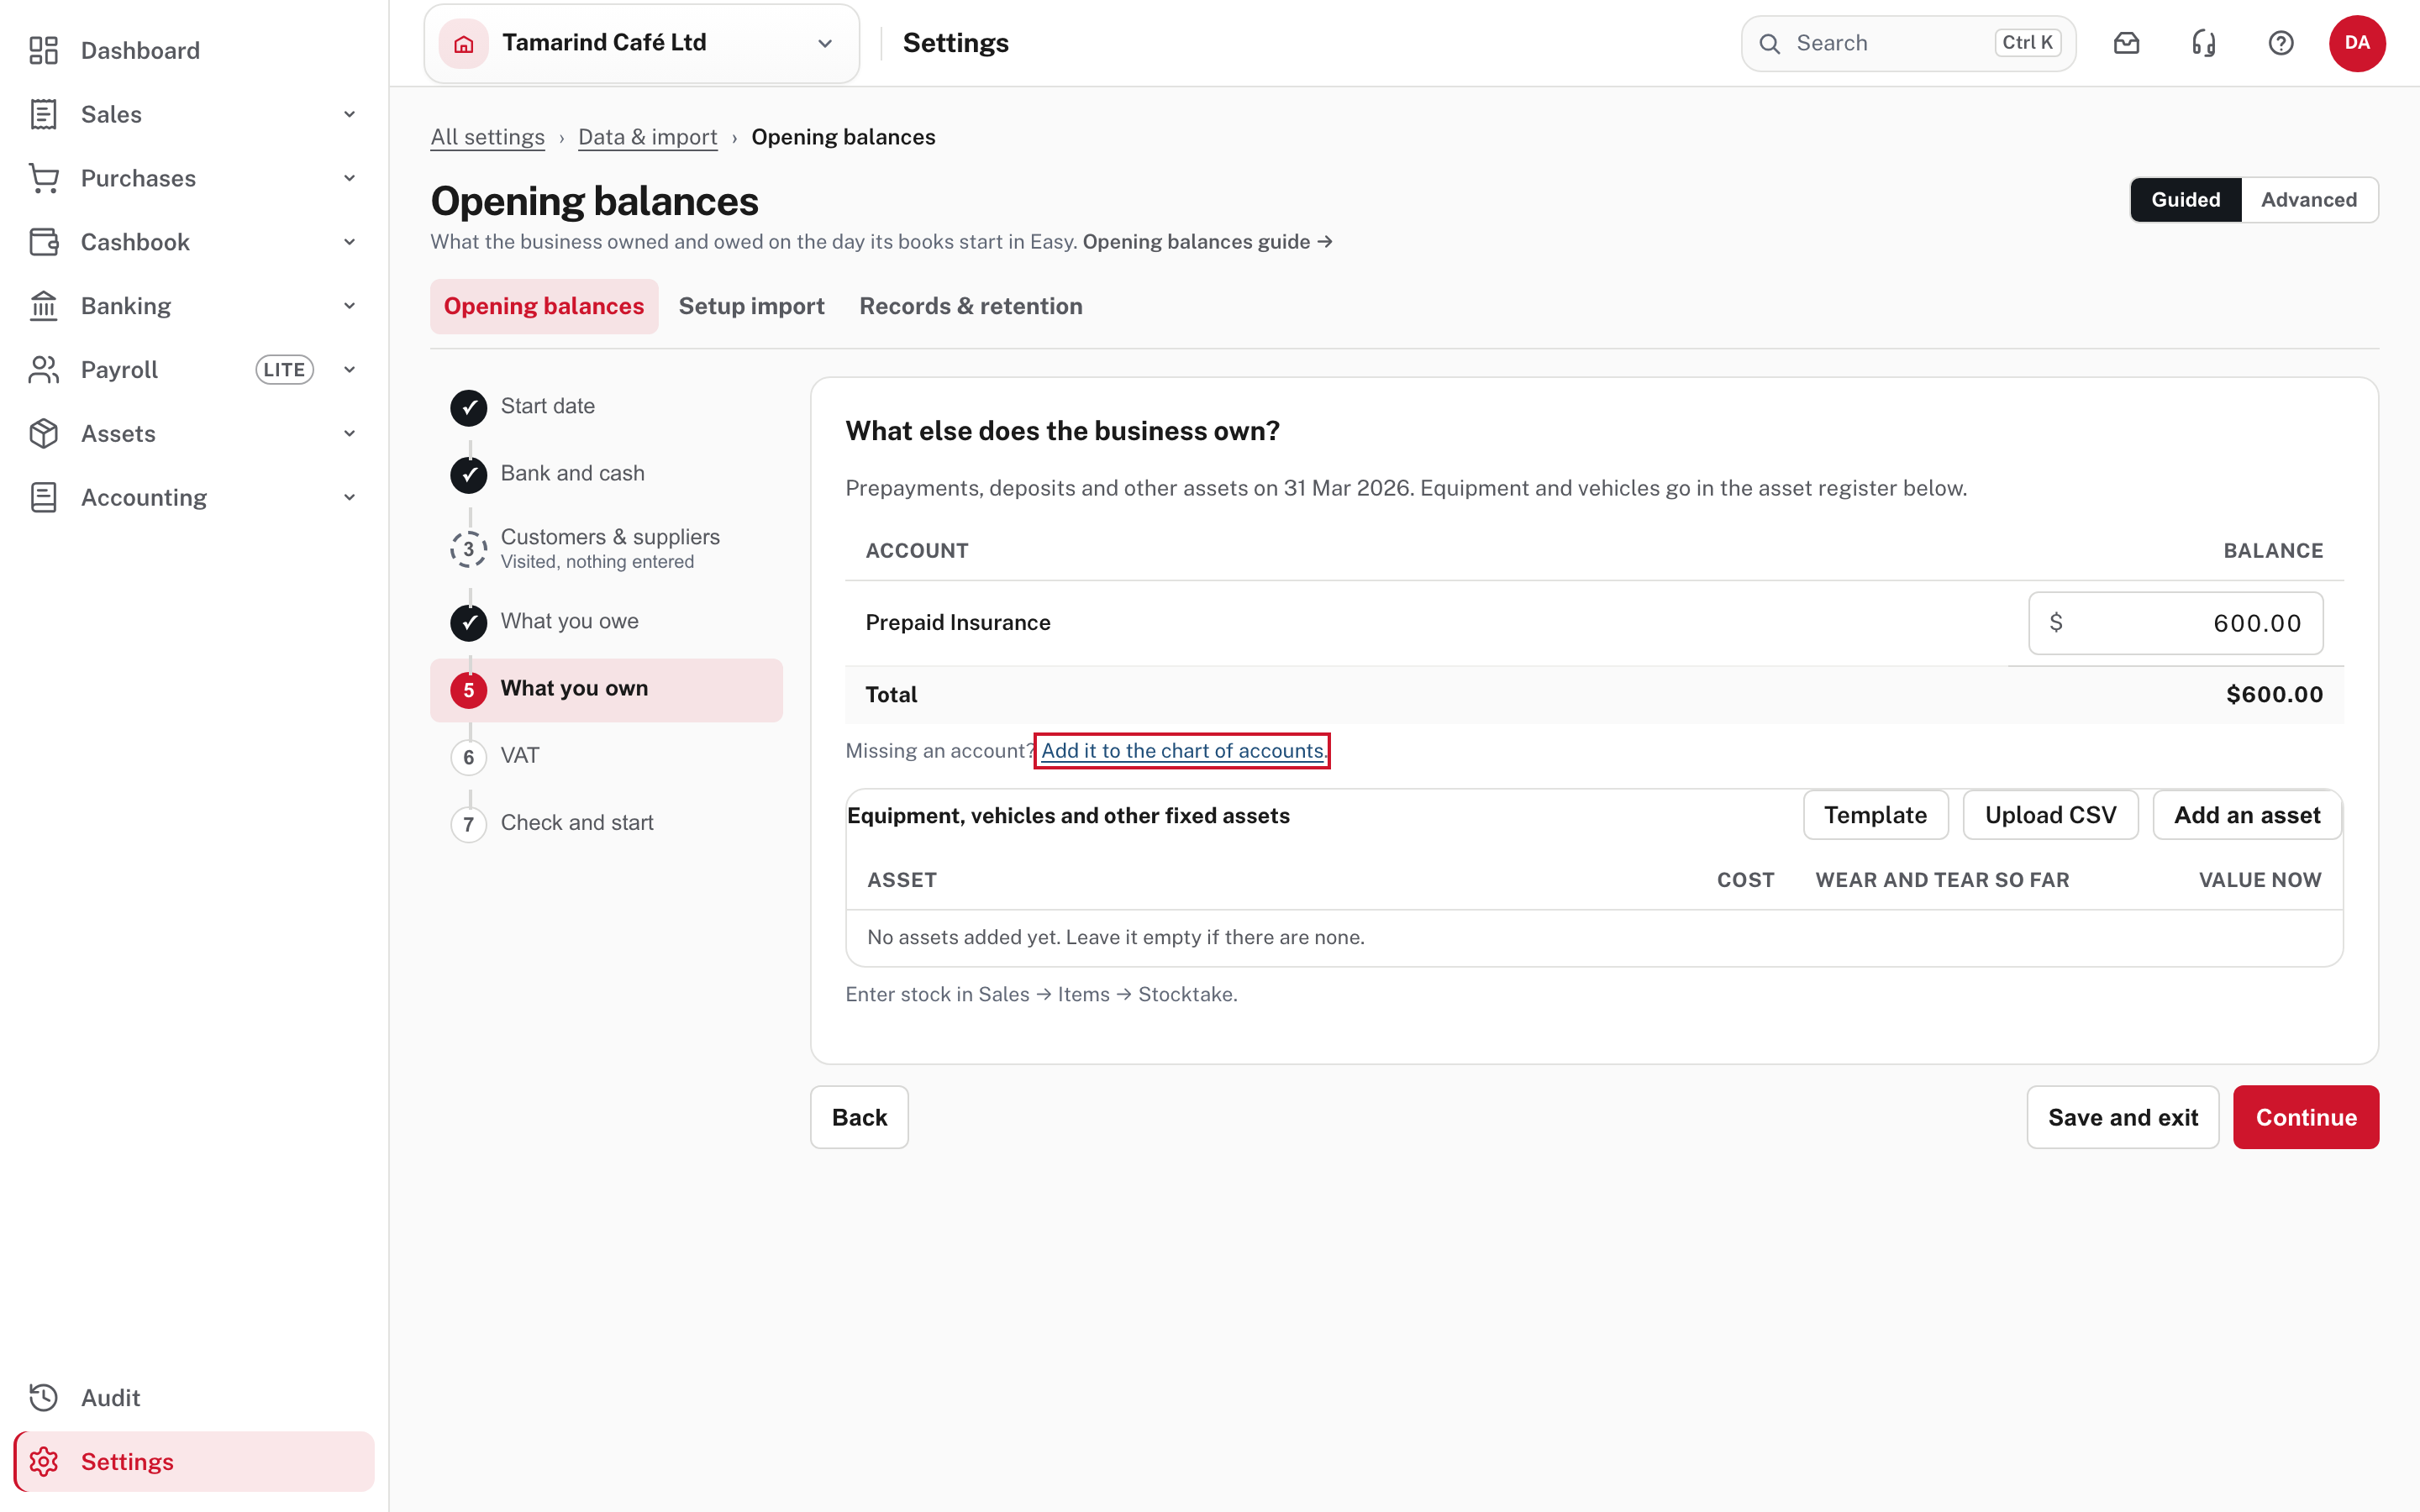Open the support headset icon
The image size is (2420, 1512).
point(2204,43)
